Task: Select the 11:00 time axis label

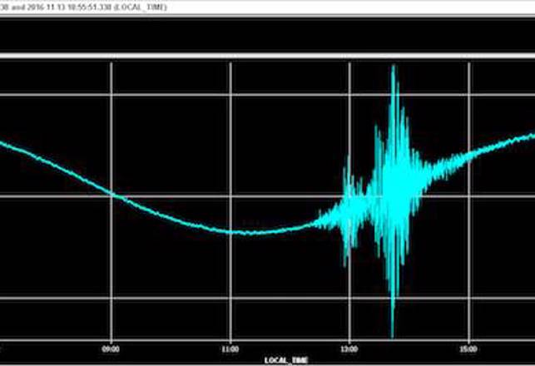Action: coord(230,349)
